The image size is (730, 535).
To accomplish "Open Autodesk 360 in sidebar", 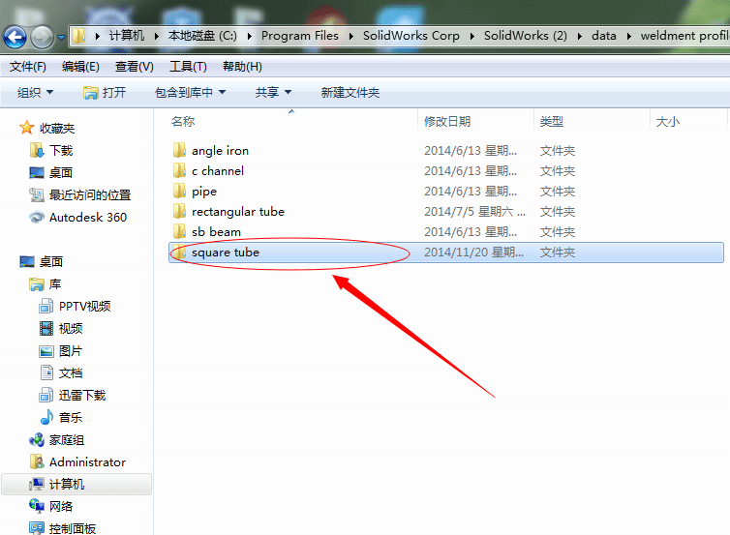I will coord(77,218).
